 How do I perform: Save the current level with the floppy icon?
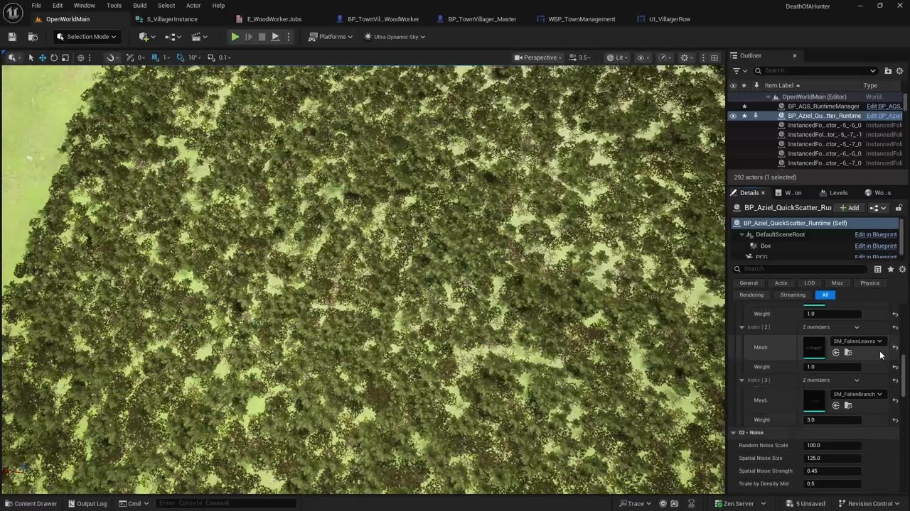click(12, 37)
